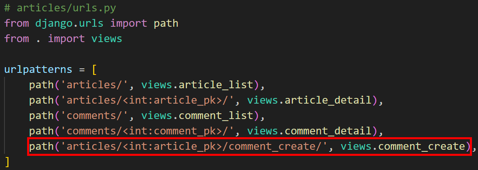Click 'views' in the article_list line
Viewport: 478px width, 170px height.
pyautogui.click(x=157, y=85)
